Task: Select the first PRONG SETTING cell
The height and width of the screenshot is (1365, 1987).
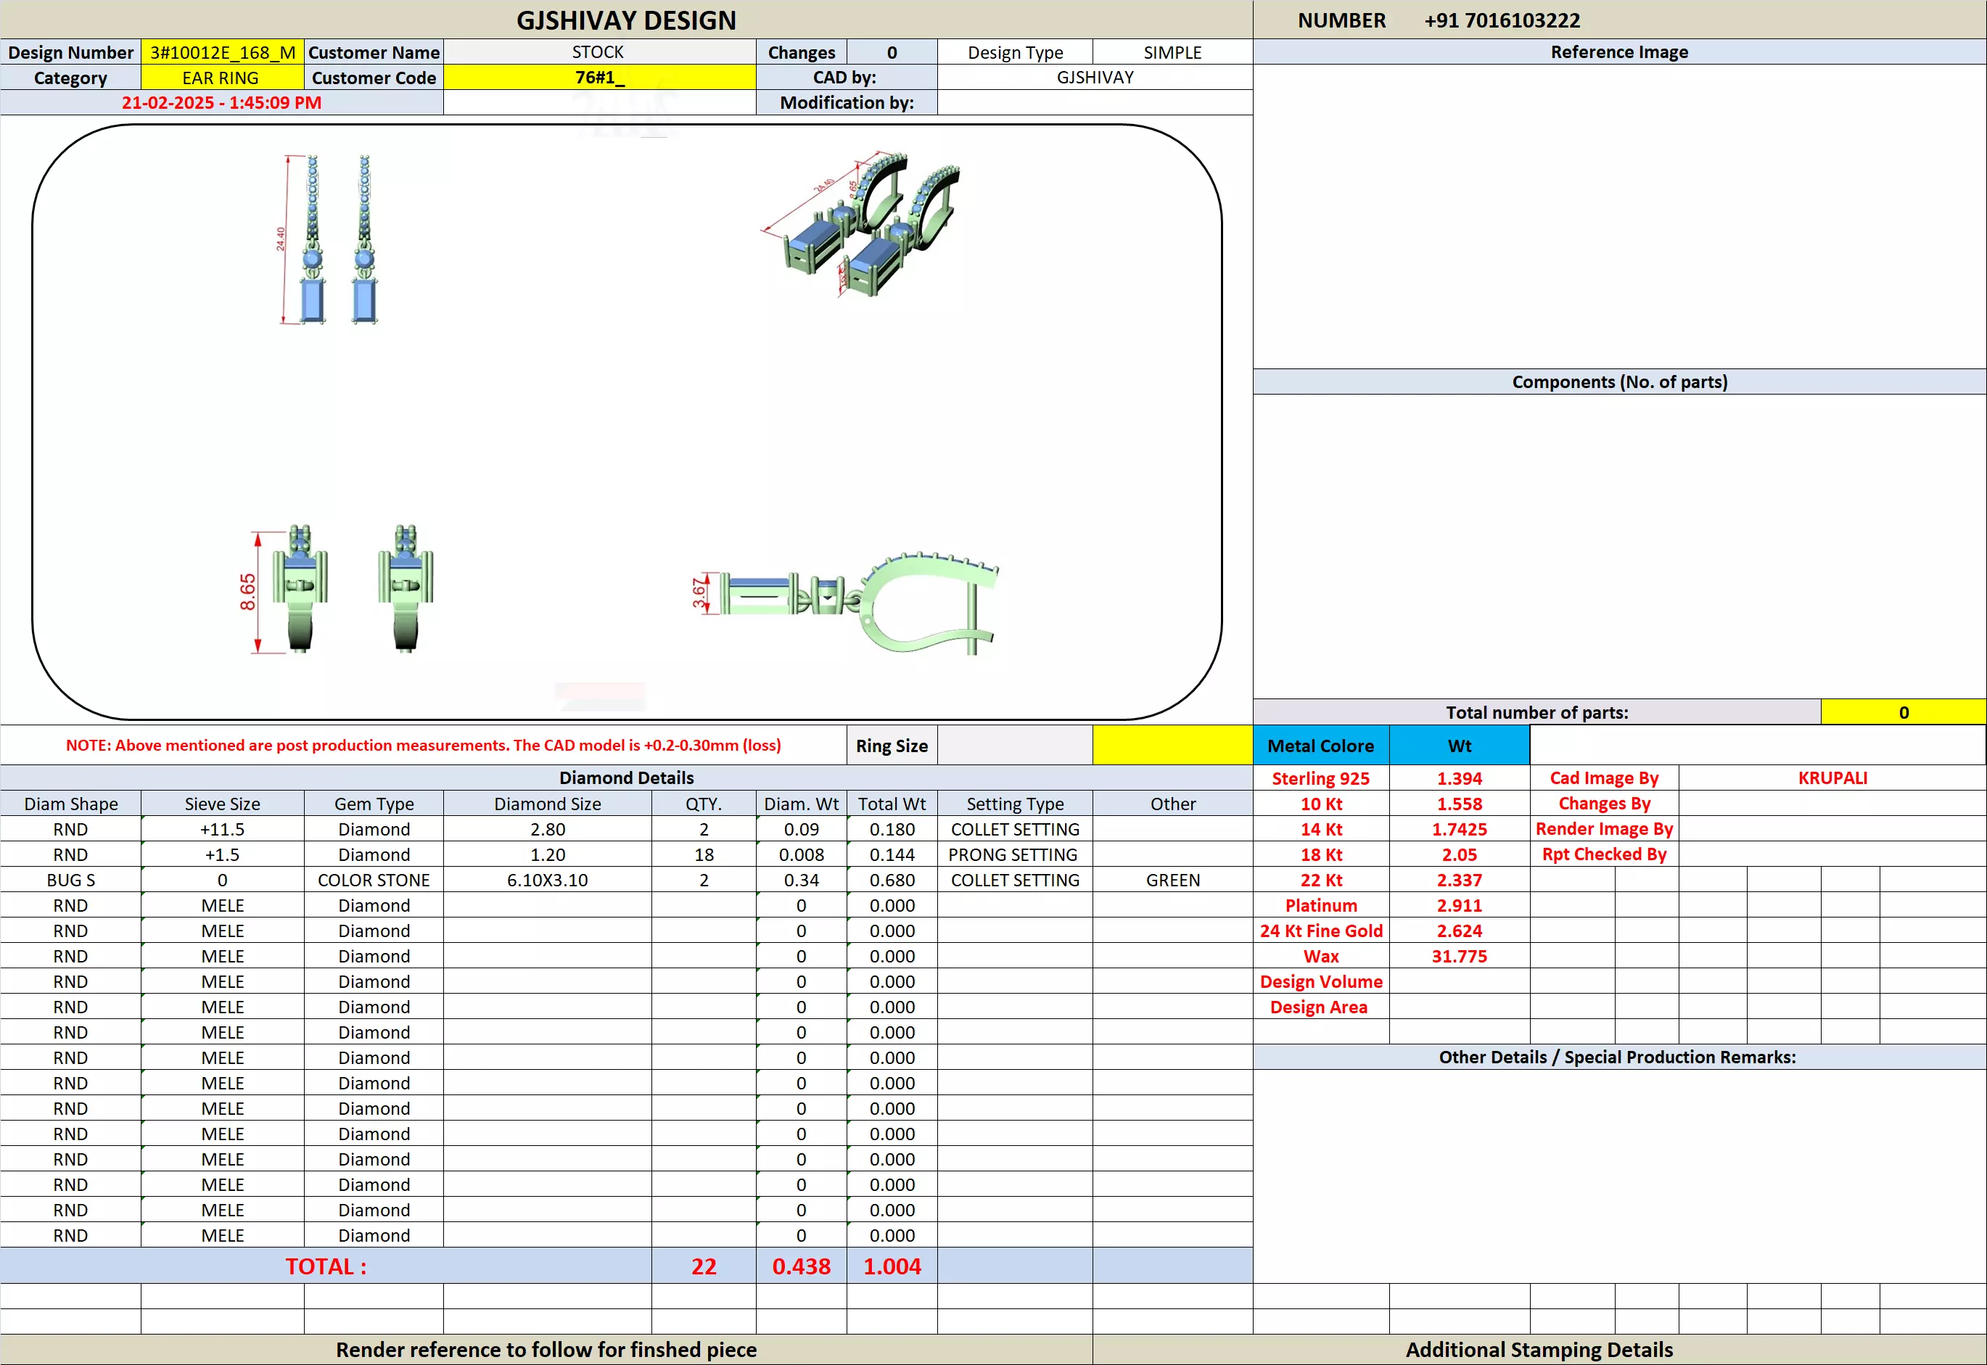Action: click(1013, 854)
